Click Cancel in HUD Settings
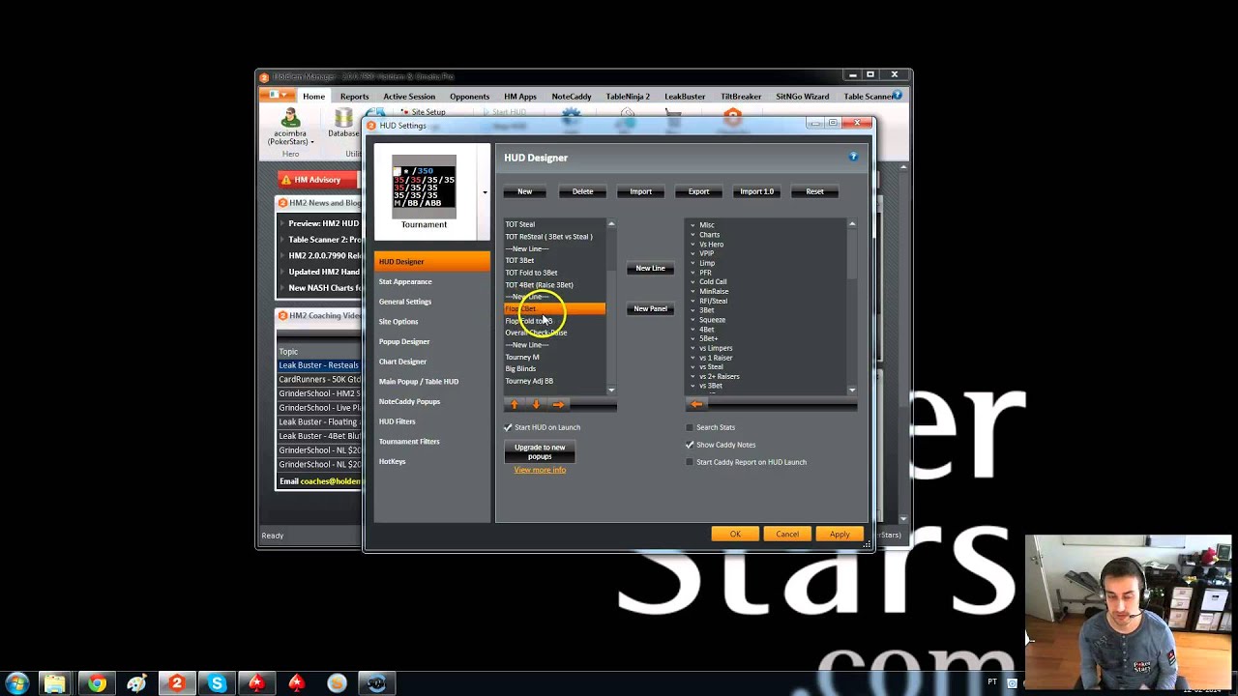This screenshot has height=696, width=1238. [x=787, y=535]
